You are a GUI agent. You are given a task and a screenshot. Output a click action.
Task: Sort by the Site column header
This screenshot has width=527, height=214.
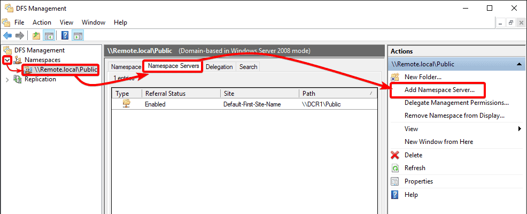click(x=259, y=94)
